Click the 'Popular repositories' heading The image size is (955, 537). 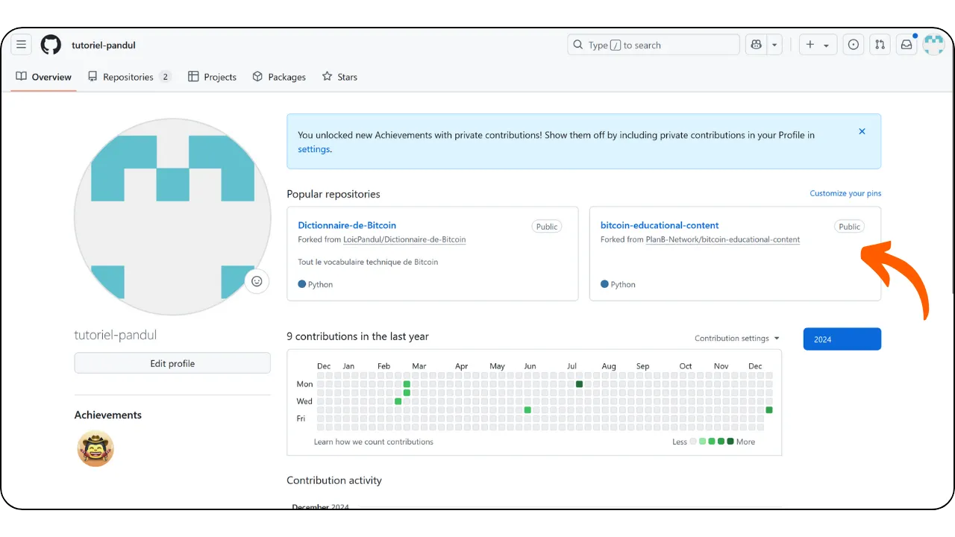tap(334, 194)
